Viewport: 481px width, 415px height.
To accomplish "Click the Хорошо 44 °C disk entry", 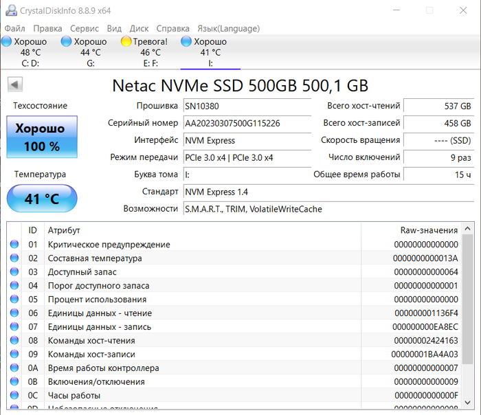I will pyautogui.click(x=91, y=52).
